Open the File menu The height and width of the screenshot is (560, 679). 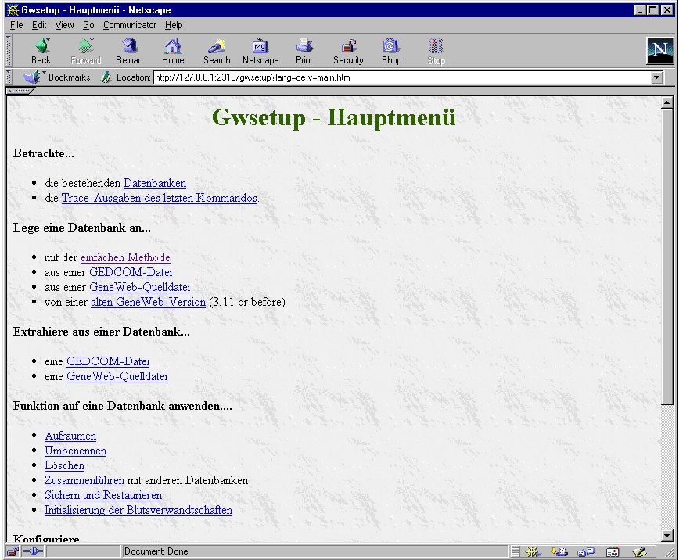click(16, 25)
